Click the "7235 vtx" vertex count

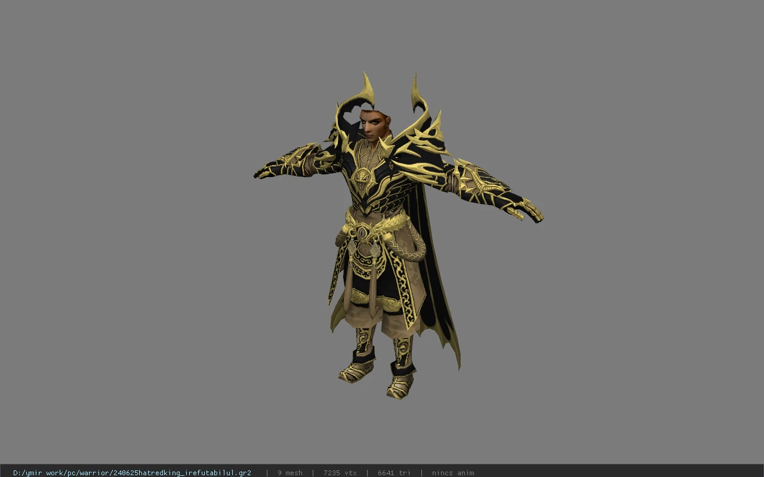[340, 473]
